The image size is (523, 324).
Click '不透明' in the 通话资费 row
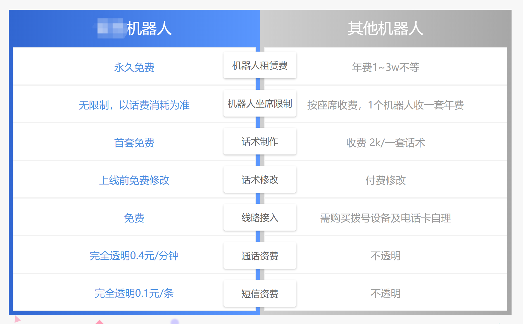tap(386, 256)
